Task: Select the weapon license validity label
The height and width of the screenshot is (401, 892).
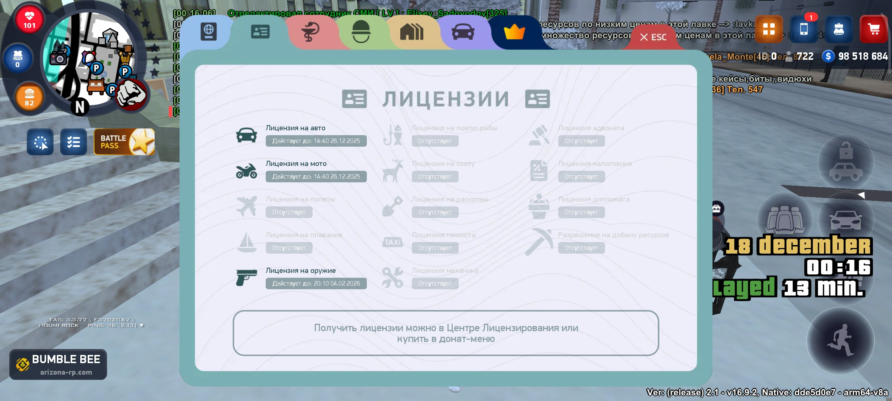Action: pos(316,283)
